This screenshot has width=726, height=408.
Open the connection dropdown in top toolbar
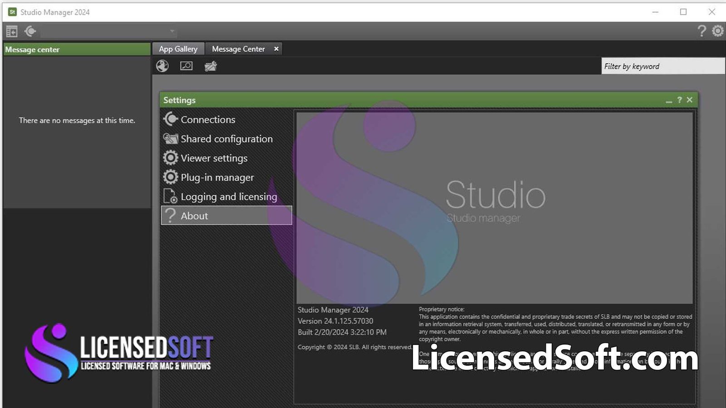point(109,31)
